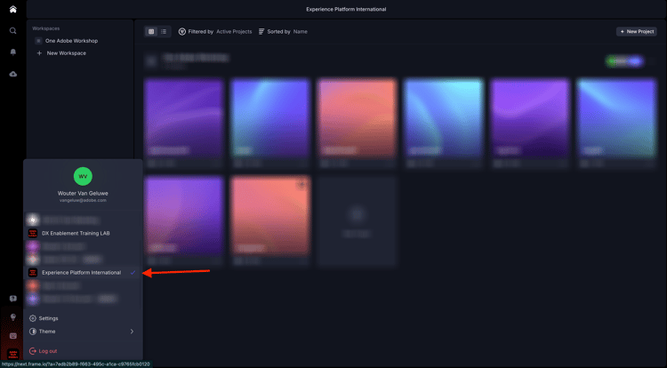Switch to grid view
Image resolution: width=667 pixels, height=368 pixels.
click(151, 31)
